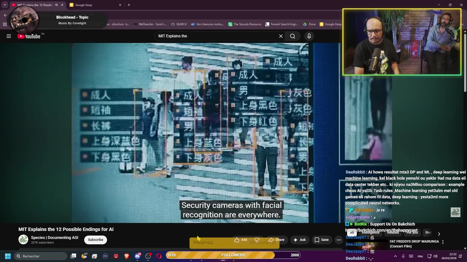
Task: Save the video to a playlist
Action: point(321,240)
